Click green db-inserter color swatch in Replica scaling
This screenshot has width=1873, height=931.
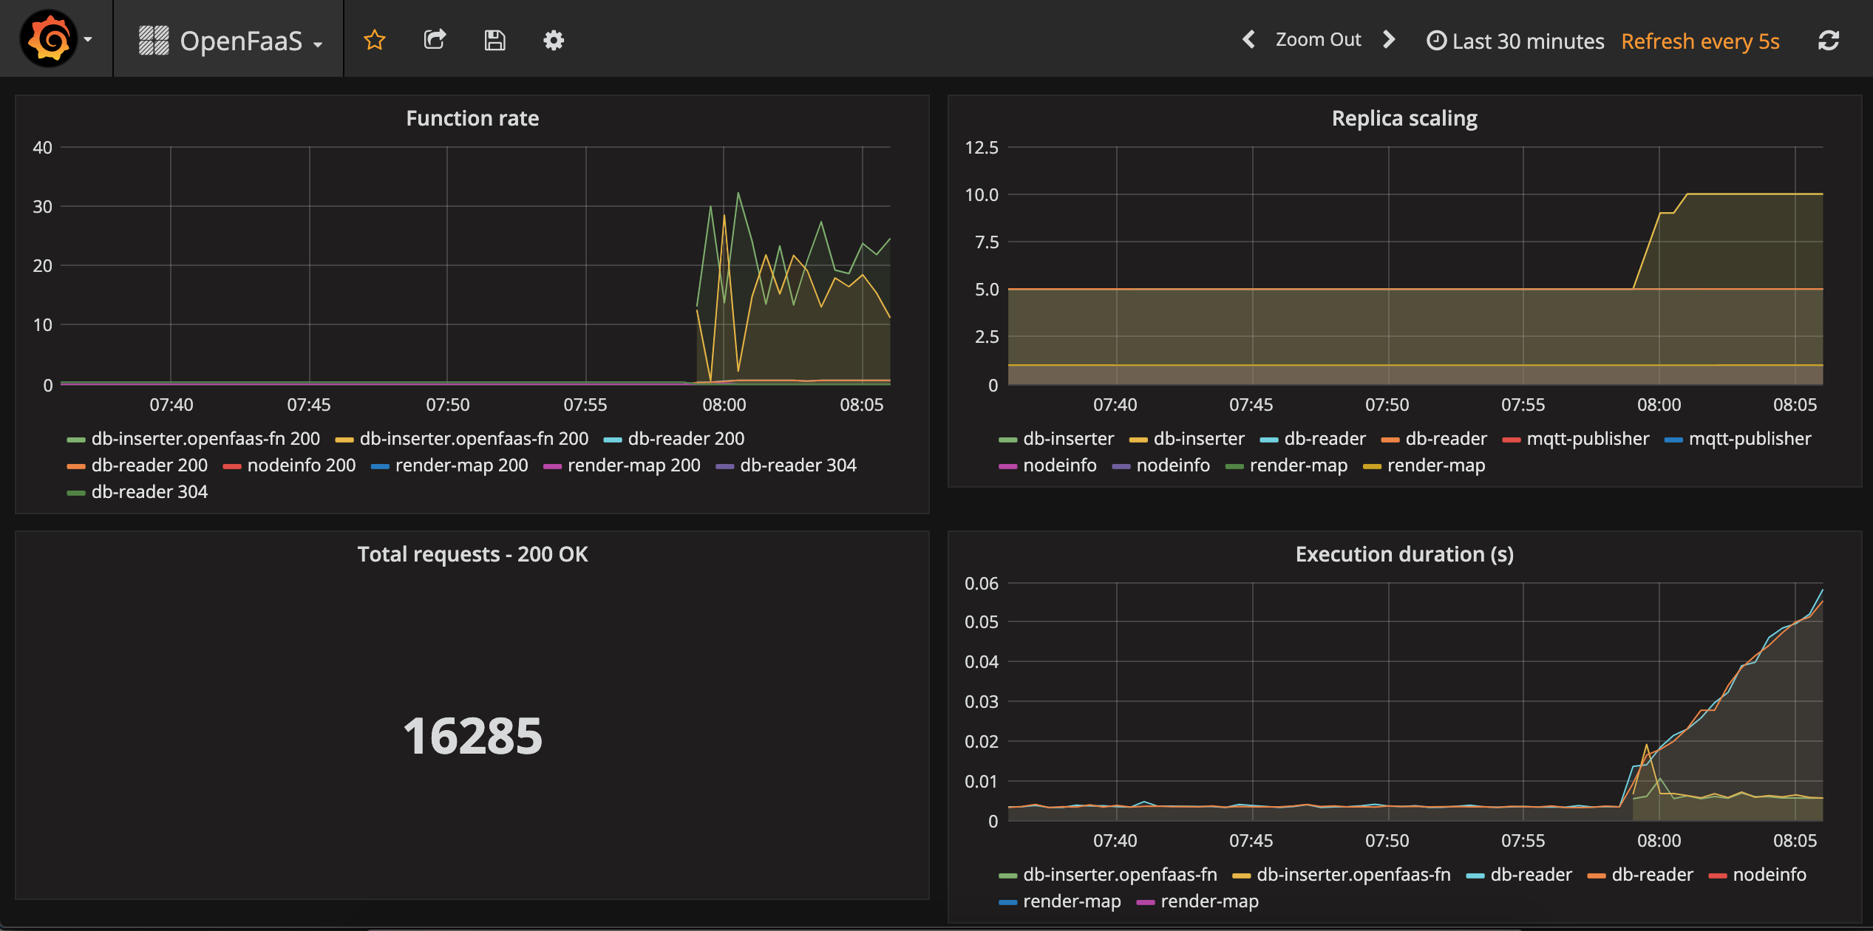click(x=1007, y=440)
